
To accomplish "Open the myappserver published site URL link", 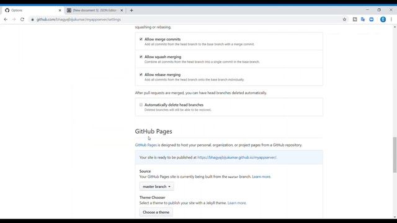I will coord(236,157).
